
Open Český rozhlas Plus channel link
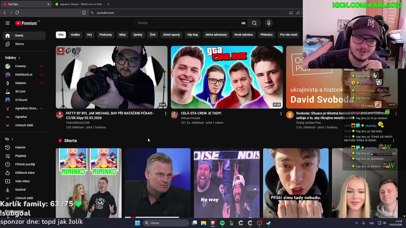coord(308,123)
